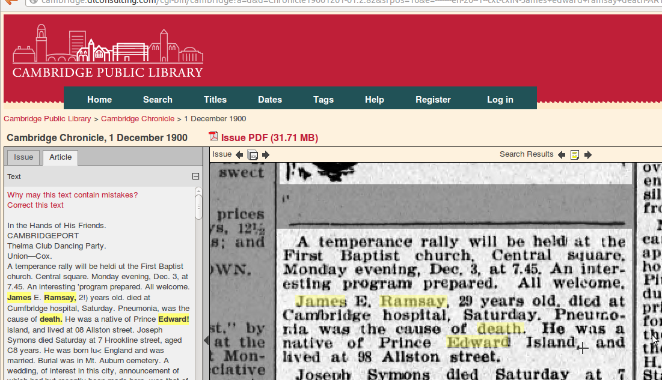Click the Log in link

click(500, 100)
